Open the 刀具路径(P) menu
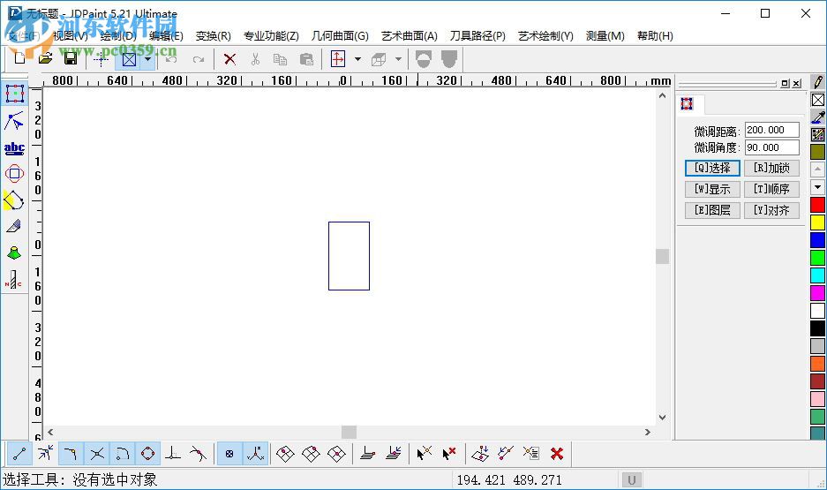 tap(477, 36)
